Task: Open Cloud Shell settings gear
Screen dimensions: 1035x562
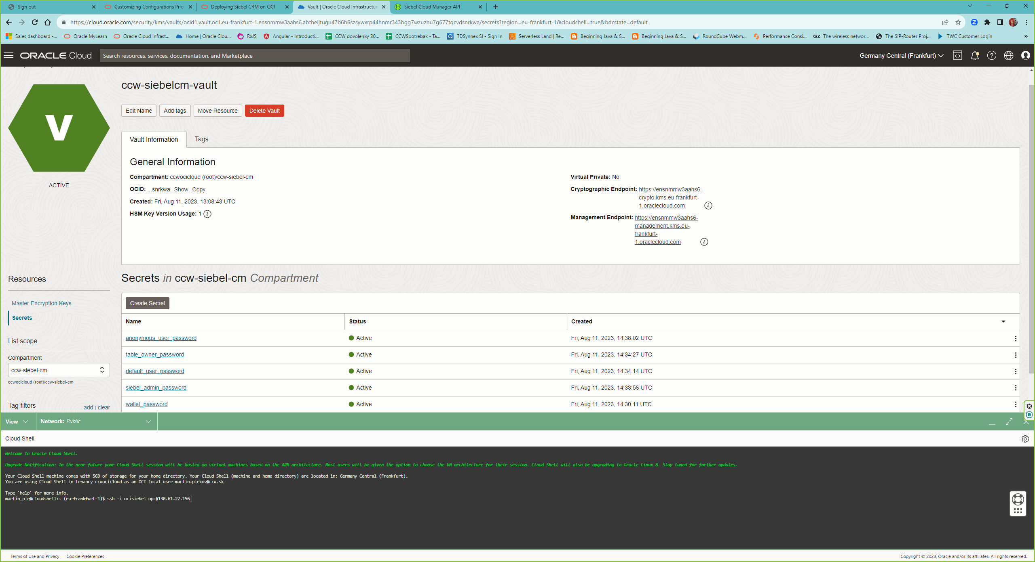Action: point(1025,439)
